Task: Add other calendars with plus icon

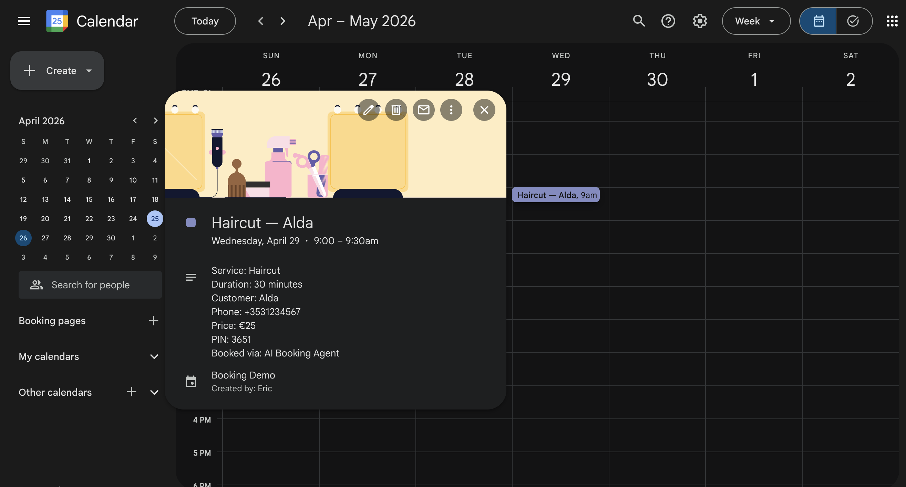Action: coord(132,391)
